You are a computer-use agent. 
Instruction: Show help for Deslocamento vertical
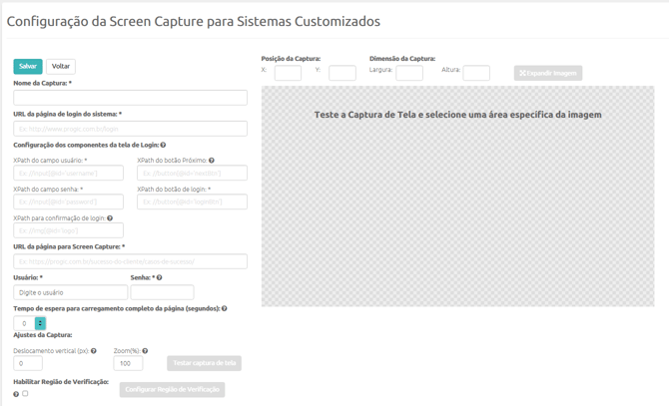click(x=94, y=351)
